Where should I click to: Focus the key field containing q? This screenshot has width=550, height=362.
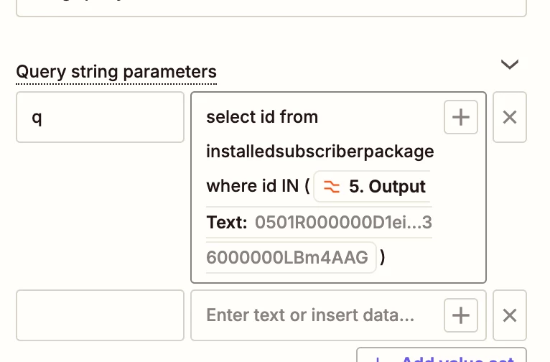100,117
